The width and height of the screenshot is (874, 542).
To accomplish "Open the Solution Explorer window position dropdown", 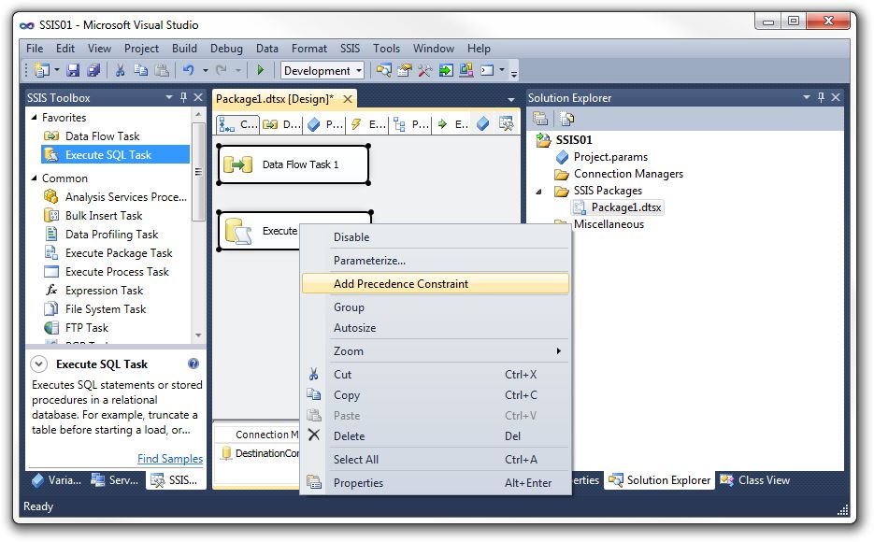I will [x=806, y=97].
